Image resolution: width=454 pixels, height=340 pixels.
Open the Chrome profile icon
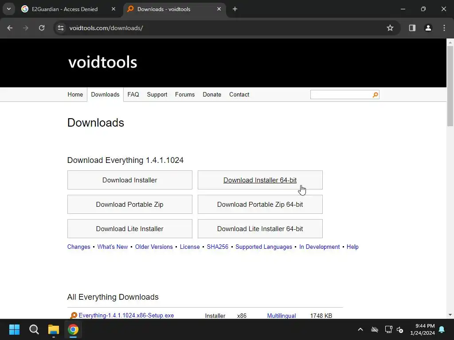click(428, 28)
